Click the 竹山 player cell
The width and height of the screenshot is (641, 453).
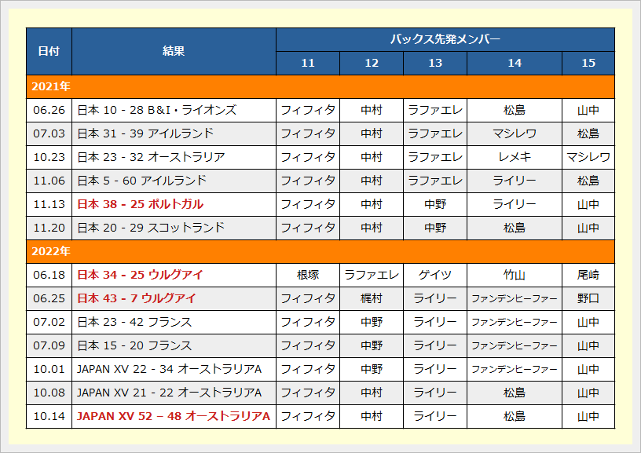coord(515,275)
